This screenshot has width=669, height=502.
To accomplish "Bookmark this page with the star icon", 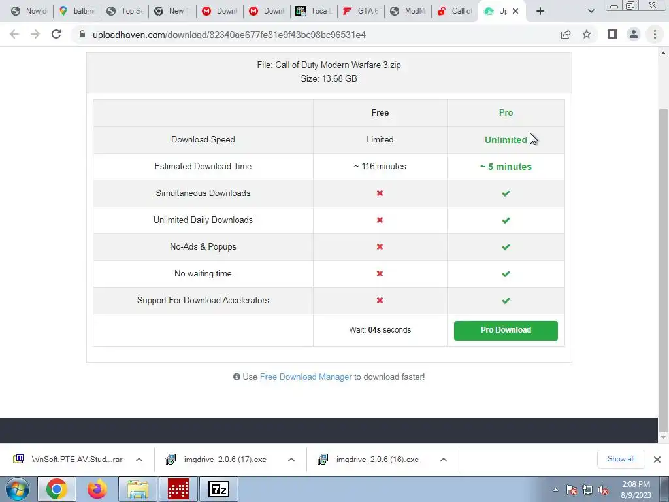I will pos(587,34).
